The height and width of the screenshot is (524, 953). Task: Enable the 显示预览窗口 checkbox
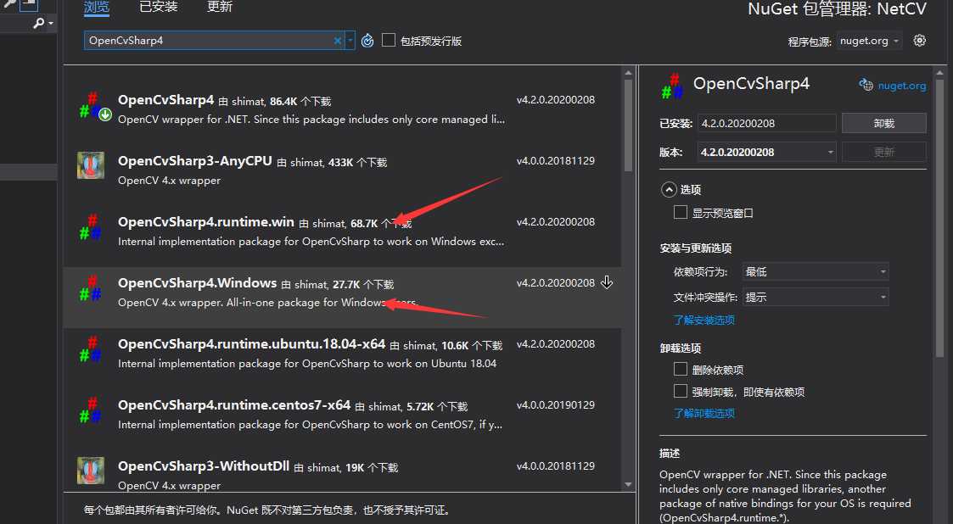pos(680,212)
